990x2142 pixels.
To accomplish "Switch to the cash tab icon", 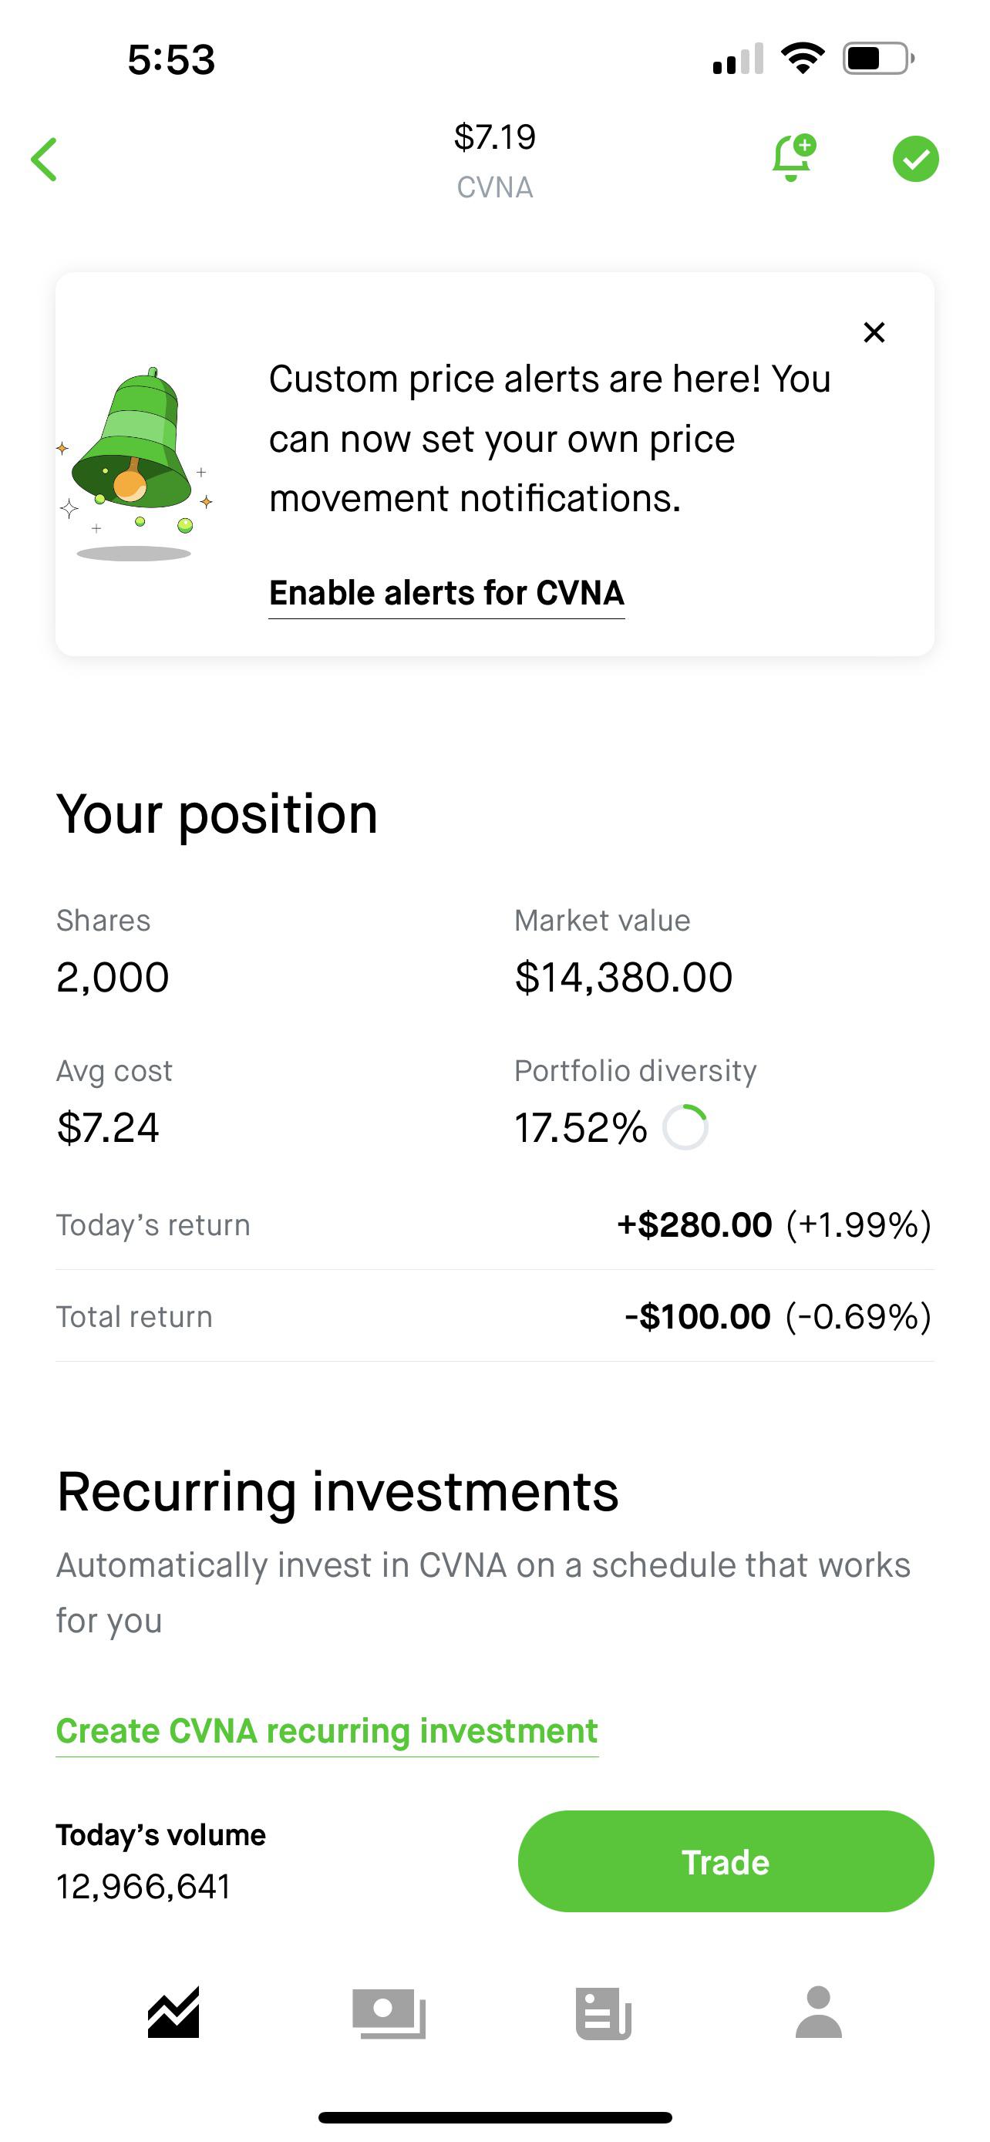I will (x=389, y=2012).
